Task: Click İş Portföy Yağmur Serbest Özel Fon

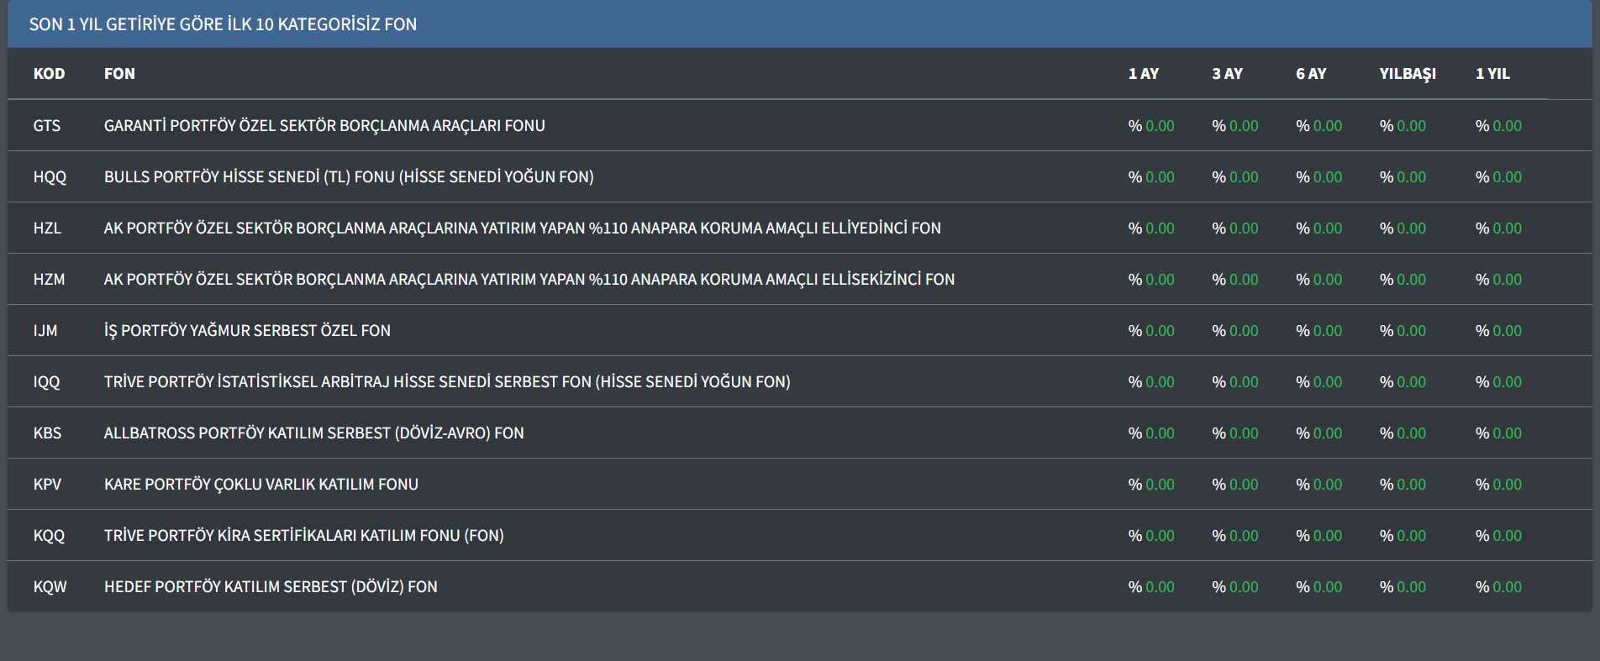Action: pos(247,331)
